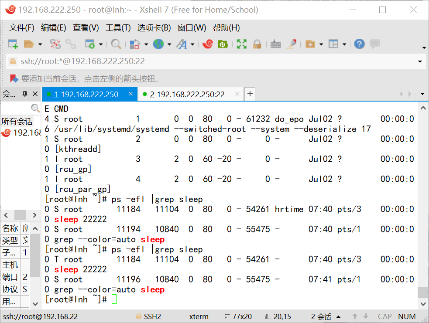Click the disconnect icon in the toolbar

point(55,44)
